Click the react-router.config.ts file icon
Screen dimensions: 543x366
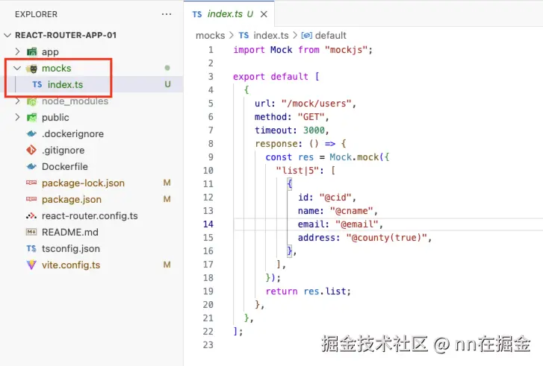(x=31, y=215)
